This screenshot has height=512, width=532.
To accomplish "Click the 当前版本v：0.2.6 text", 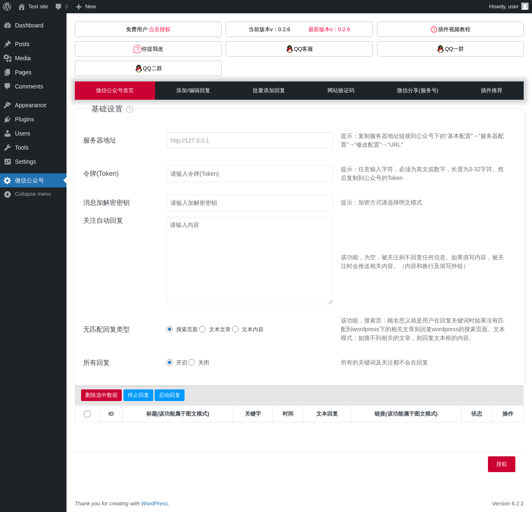I will pos(269,30).
